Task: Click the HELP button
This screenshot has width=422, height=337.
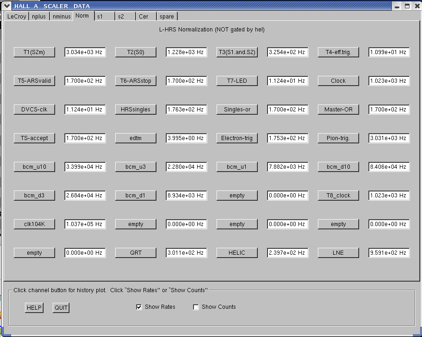Action: pyautogui.click(x=34, y=308)
